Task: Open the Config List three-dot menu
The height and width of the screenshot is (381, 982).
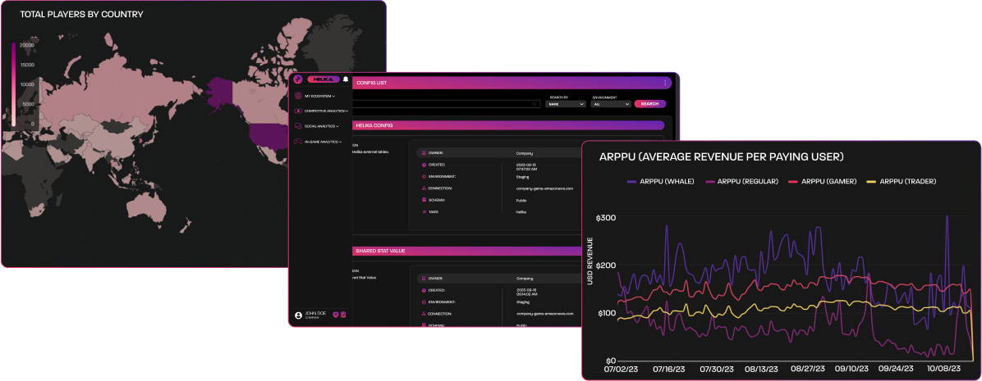Action: 665,83
